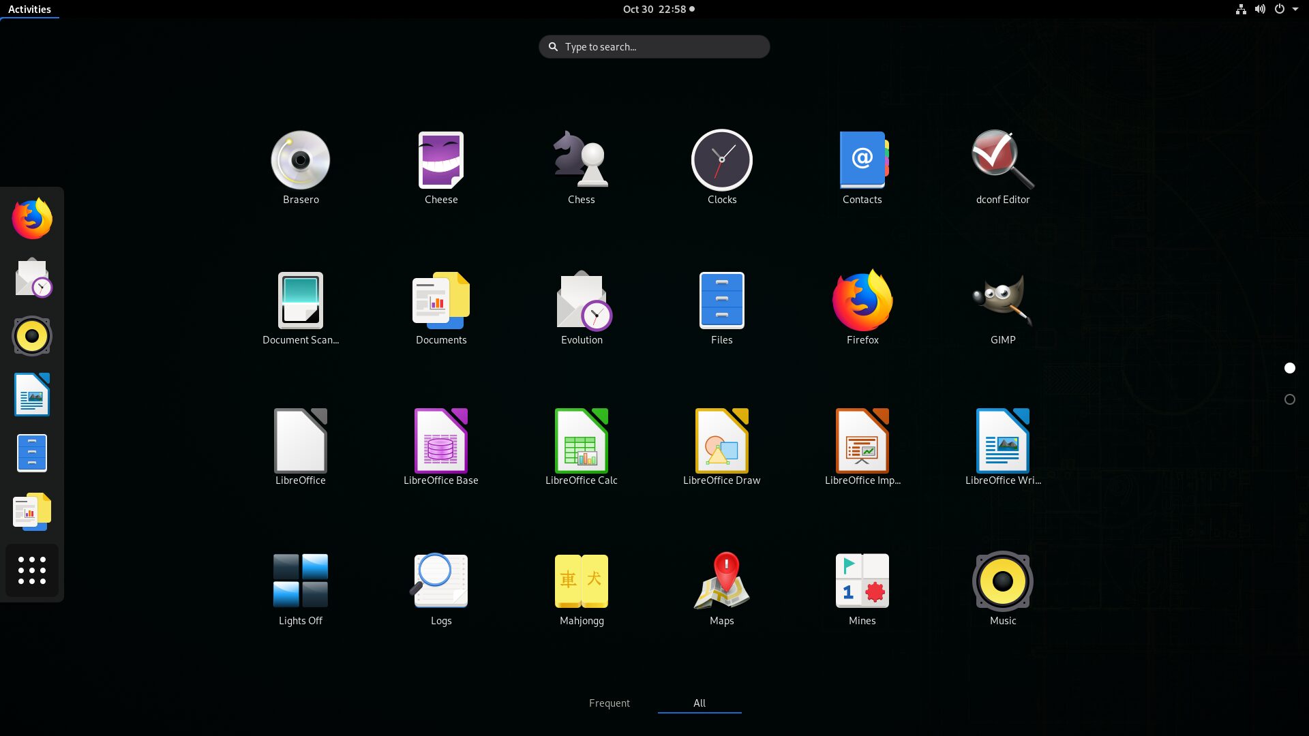This screenshot has width=1309, height=736.
Task: Open the LibreOffice start center
Action: [x=301, y=447]
